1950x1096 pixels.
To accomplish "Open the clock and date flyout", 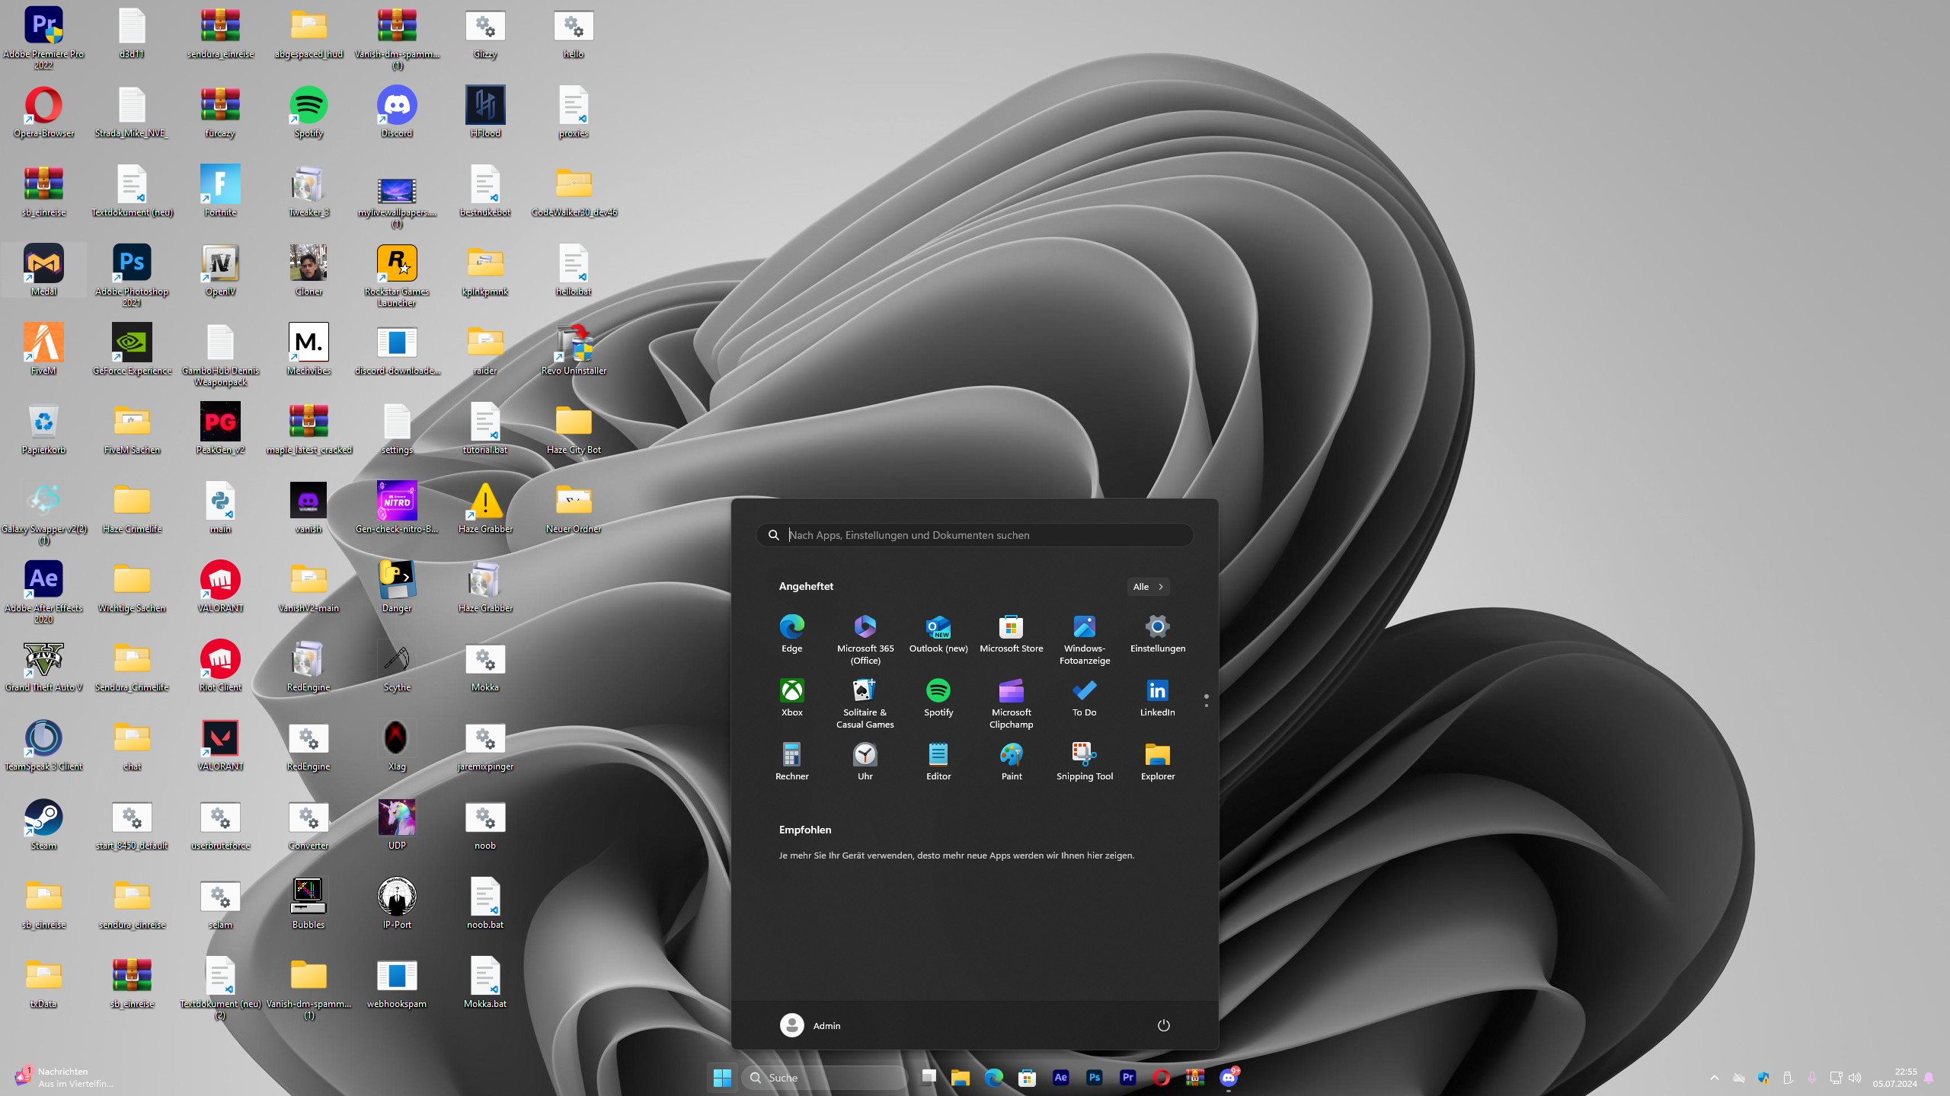I will (x=1895, y=1077).
